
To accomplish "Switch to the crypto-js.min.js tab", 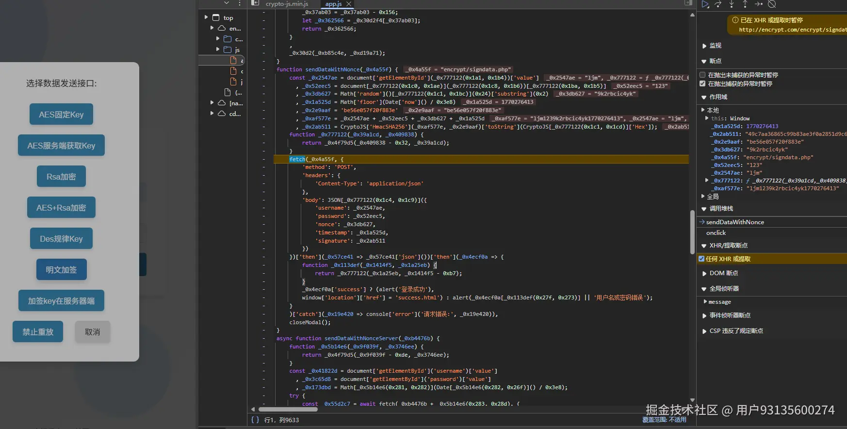I will pyautogui.click(x=287, y=4).
